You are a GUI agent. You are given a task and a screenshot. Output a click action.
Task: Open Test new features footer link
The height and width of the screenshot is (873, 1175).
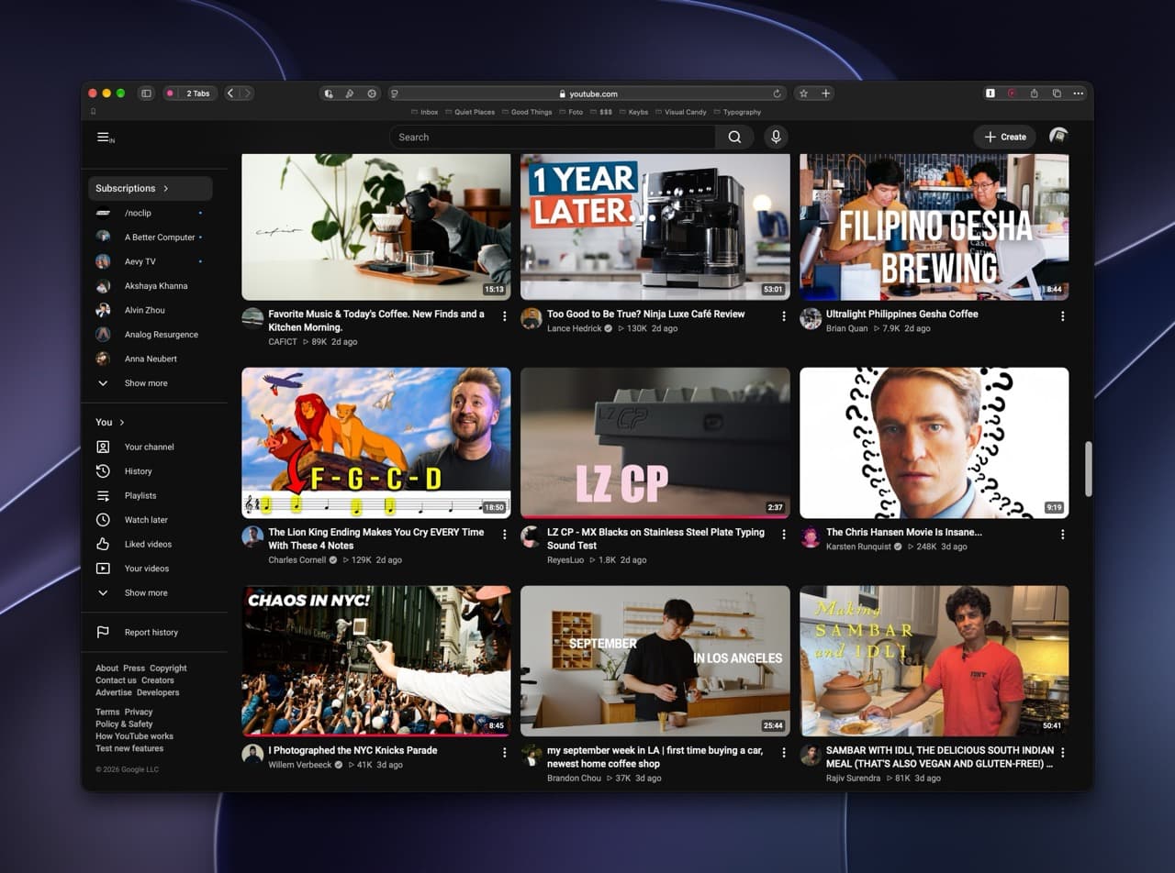tap(129, 748)
